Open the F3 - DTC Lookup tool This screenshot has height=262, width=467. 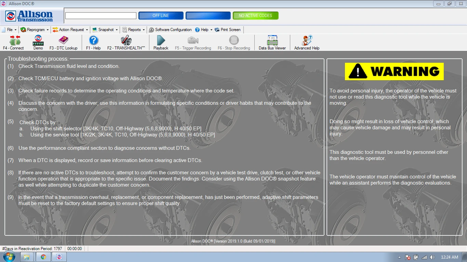pyautogui.click(x=63, y=42)
